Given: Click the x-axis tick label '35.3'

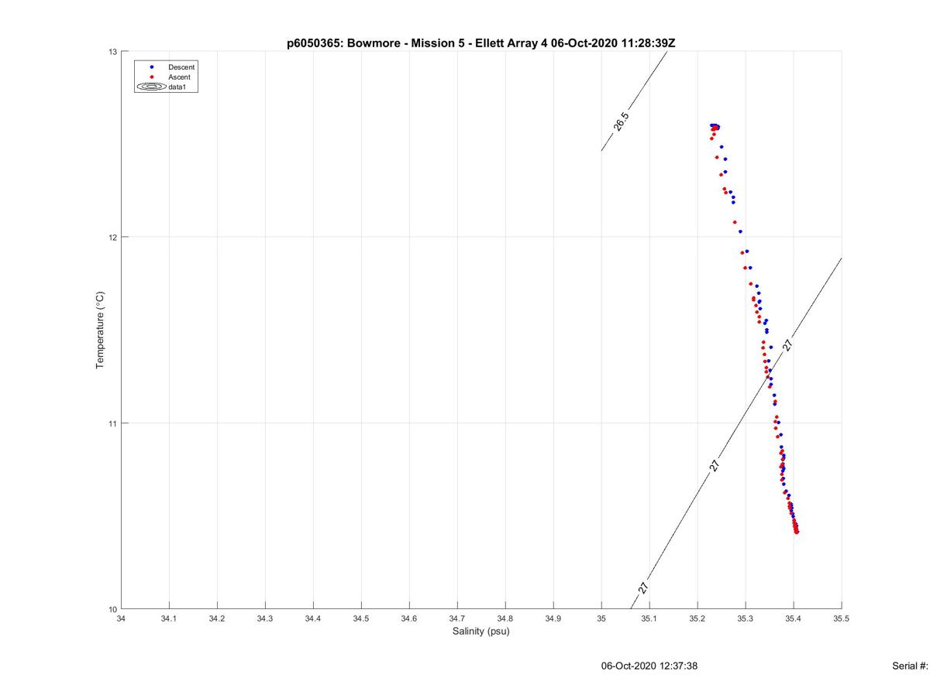Looking at the screenshot, I should (x=746, y=619).
